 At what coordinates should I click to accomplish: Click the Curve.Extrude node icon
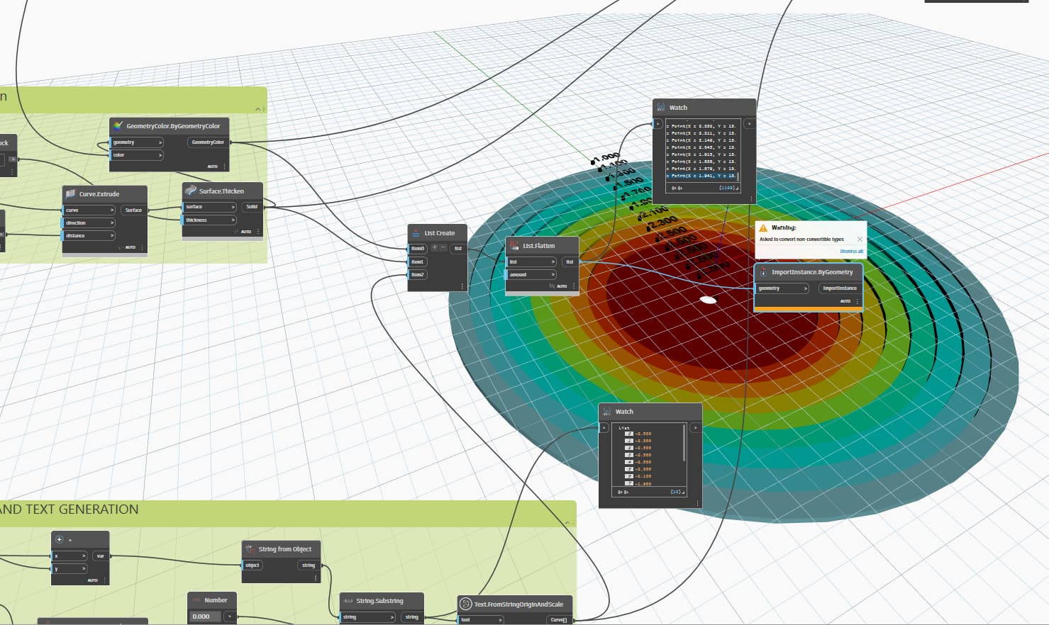pyautogui.click(x=70, y=193)
